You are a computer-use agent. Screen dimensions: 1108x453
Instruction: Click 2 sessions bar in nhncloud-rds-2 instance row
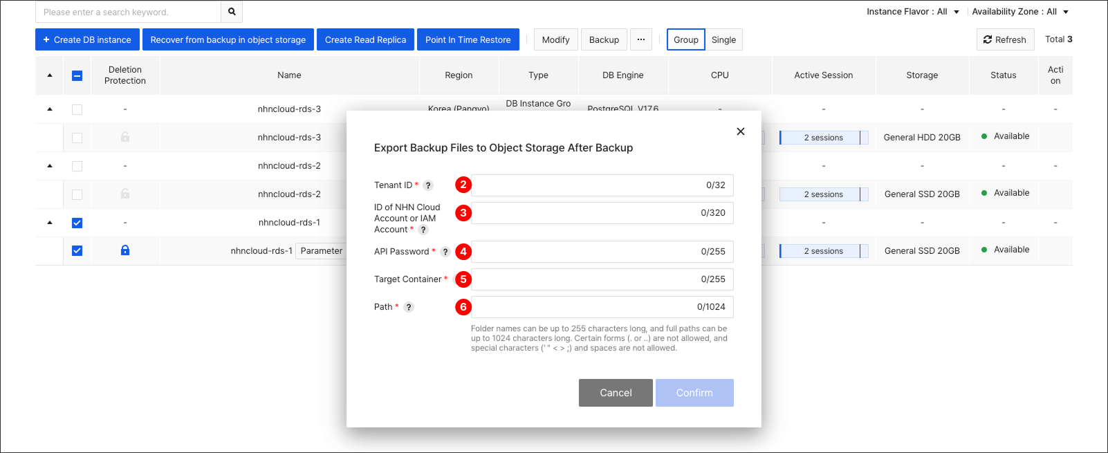tap(824, 194)
